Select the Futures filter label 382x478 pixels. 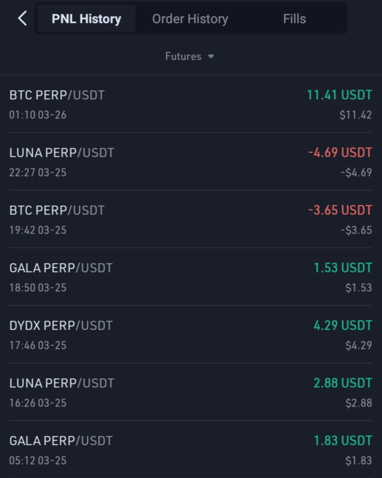point(183,57)
